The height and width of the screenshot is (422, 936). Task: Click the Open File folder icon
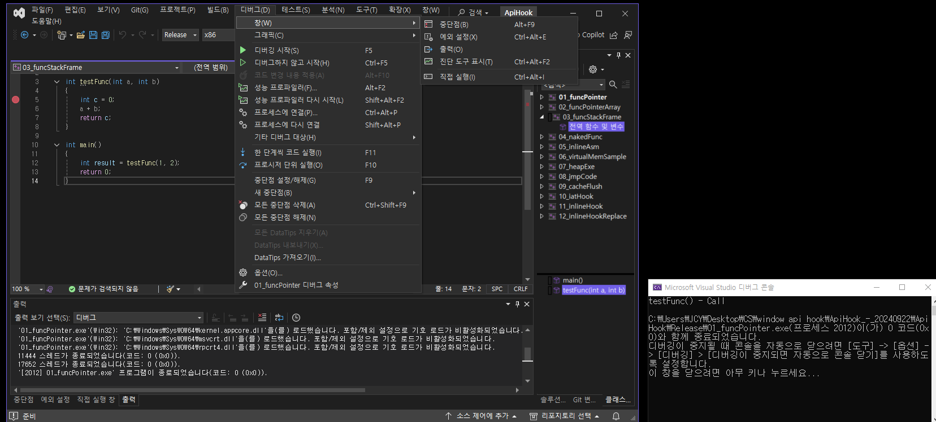click(81, 35)
